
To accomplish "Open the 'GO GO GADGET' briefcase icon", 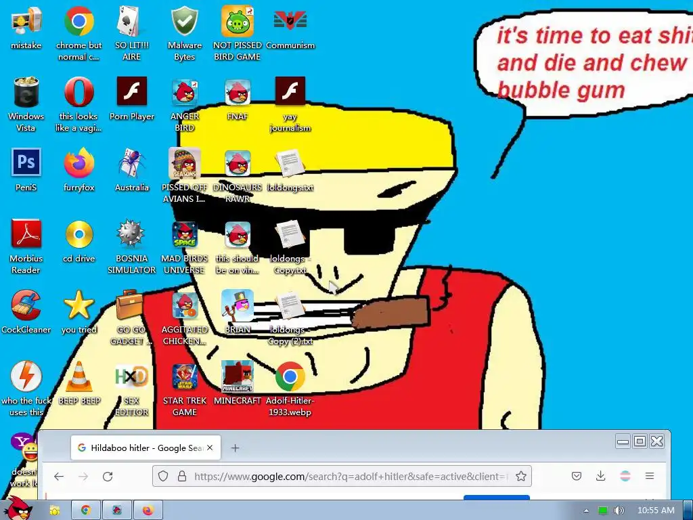I will (130, 305).
